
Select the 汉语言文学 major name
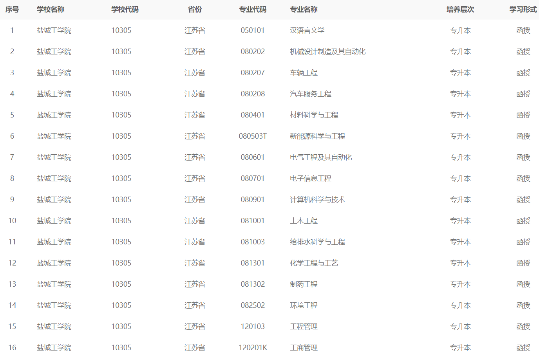[307, 31]
